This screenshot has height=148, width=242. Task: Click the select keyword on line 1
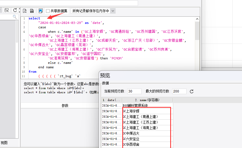34,18
